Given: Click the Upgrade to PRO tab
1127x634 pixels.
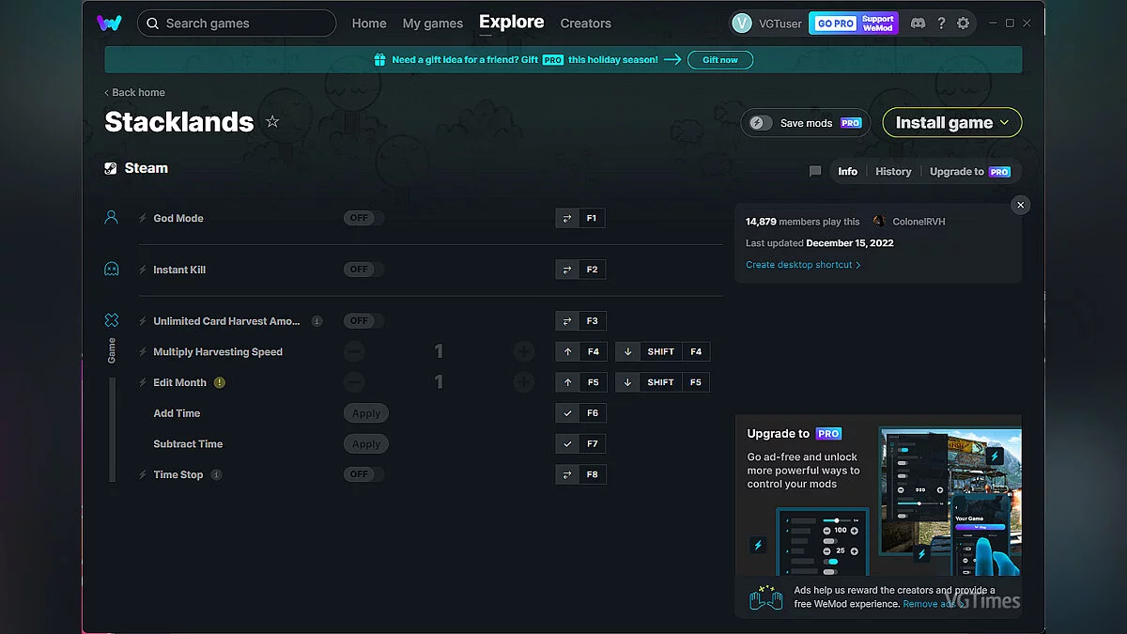Looking at the screenshot, I should pos(970,172).
